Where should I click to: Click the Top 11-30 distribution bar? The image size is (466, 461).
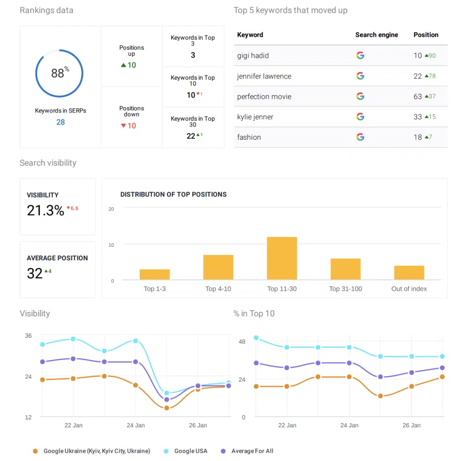pos(282,258)
